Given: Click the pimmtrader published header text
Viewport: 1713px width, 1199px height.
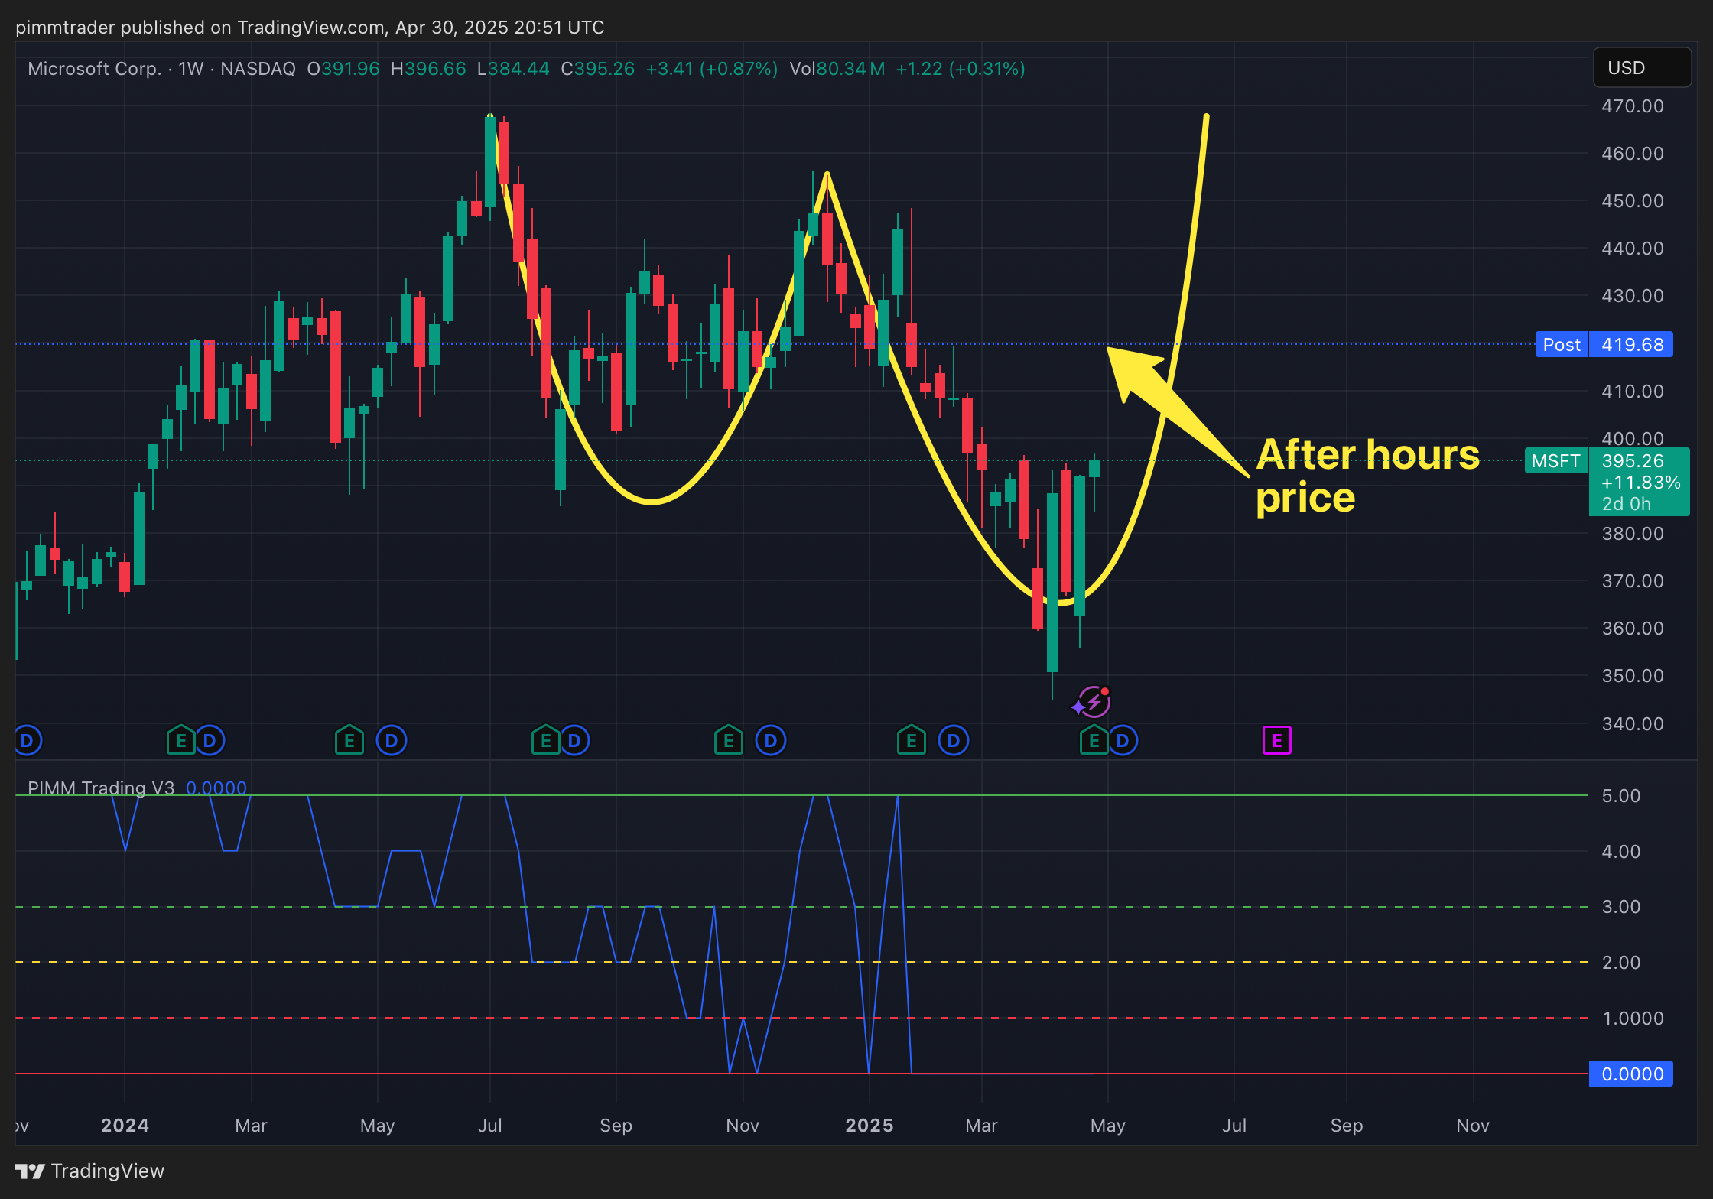Looking at the screenshot, I should coord(310,28).
